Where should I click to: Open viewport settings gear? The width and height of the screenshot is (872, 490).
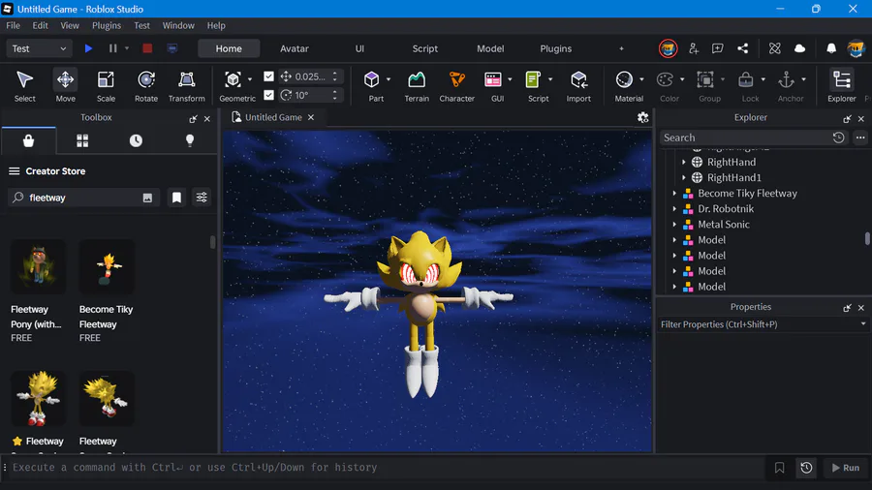click(643, 117)
